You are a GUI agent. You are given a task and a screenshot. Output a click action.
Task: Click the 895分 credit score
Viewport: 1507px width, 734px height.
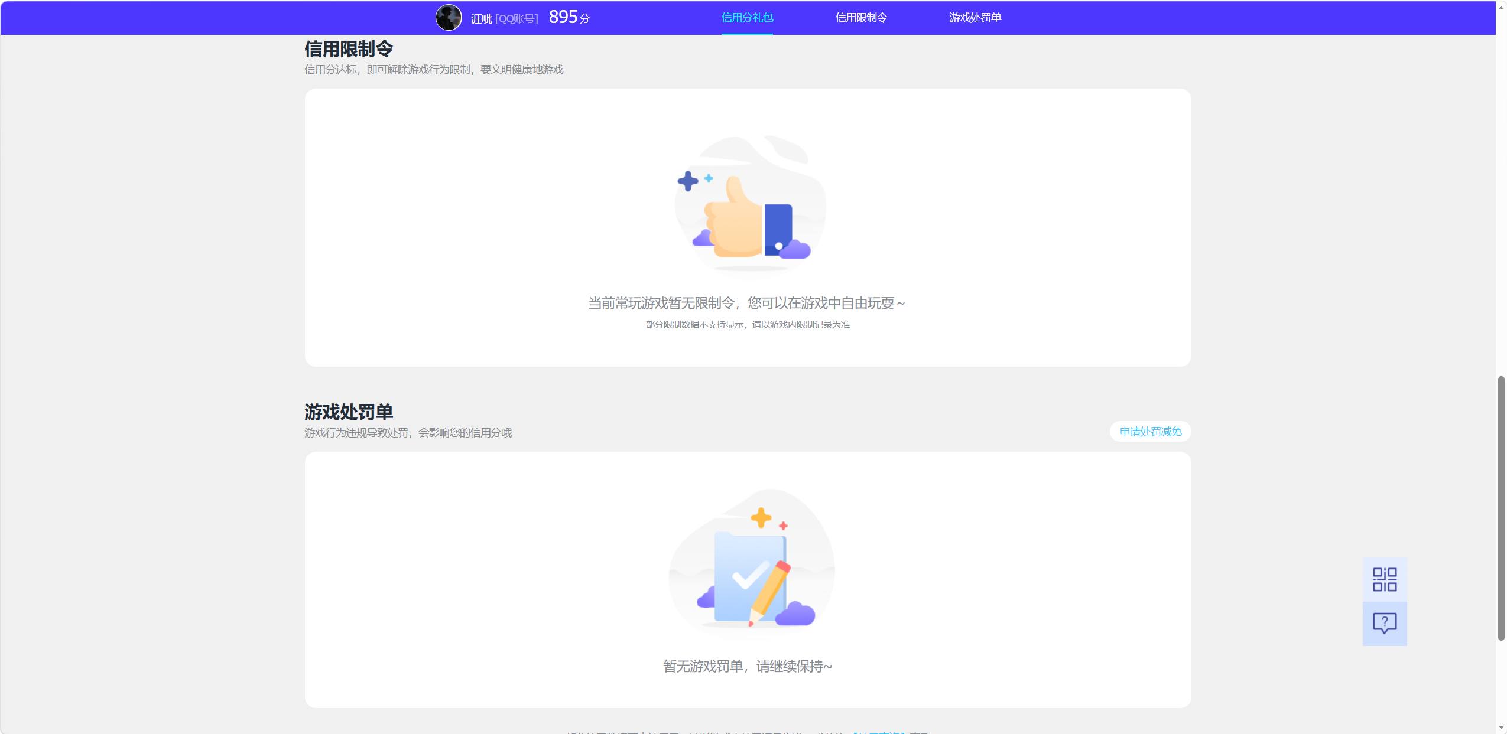[569, 17]
